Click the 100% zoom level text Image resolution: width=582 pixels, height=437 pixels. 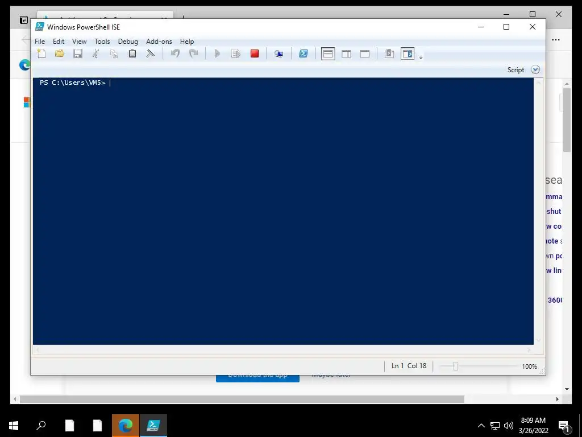tap(529, 366)
